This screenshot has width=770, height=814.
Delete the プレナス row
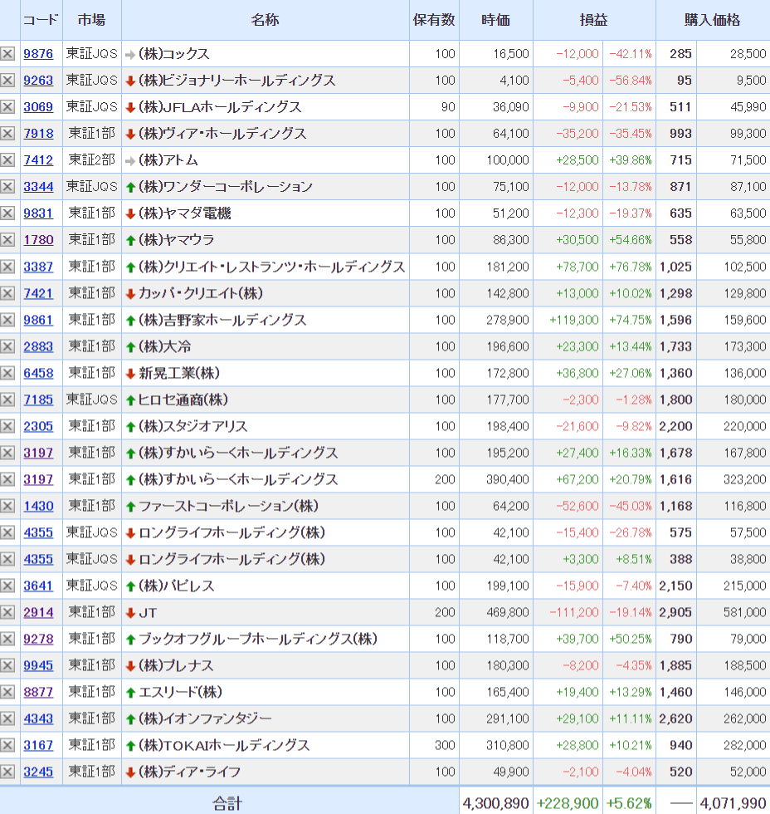pyautogui.click(x=7, y=665)
